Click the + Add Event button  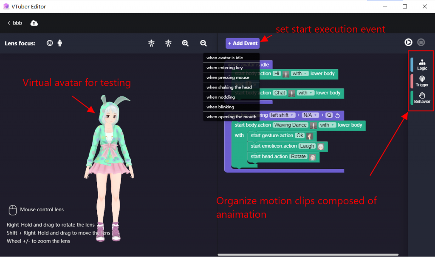point(243,43)
